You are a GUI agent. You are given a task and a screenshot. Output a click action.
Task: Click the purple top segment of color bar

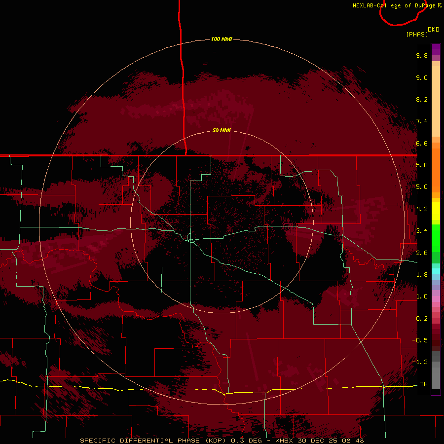pos(436,49)
